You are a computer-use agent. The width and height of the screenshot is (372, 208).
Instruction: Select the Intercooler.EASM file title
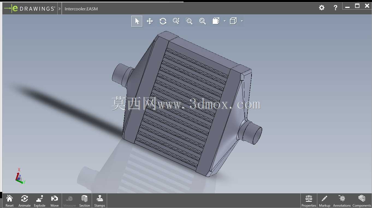click(81, 9)
